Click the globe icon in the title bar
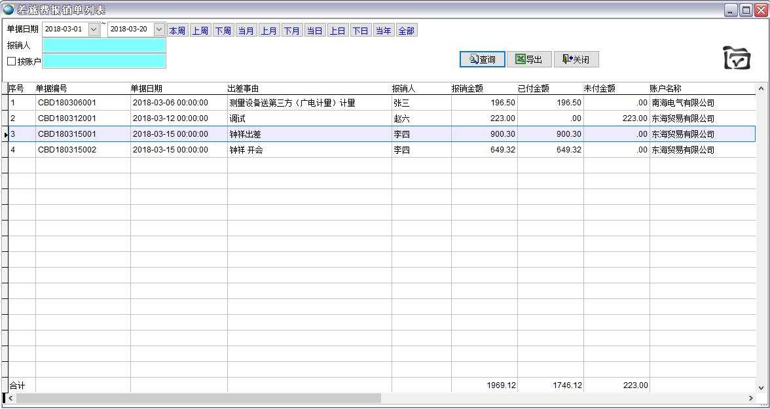This screenshot has width=770, height=409. point(9,10)
